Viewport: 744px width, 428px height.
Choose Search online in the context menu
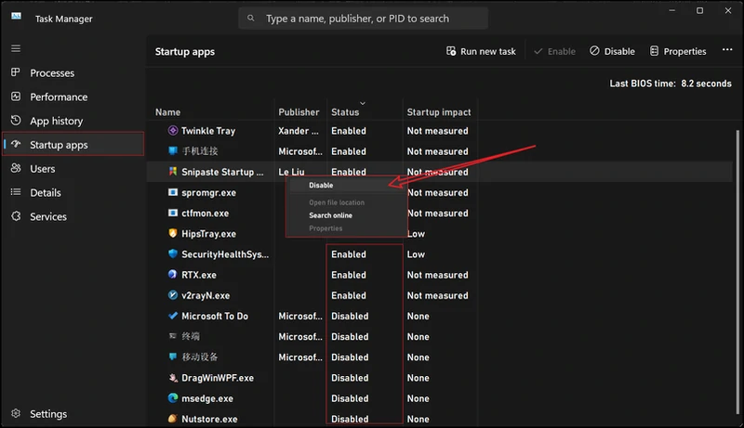pyautogui.click(x=330, y=215)
